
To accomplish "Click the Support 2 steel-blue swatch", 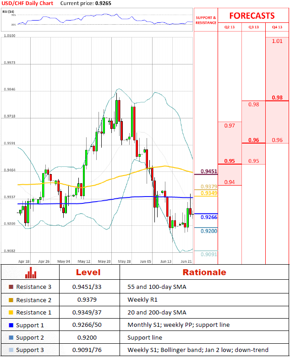I will click(x=11, y=338).
